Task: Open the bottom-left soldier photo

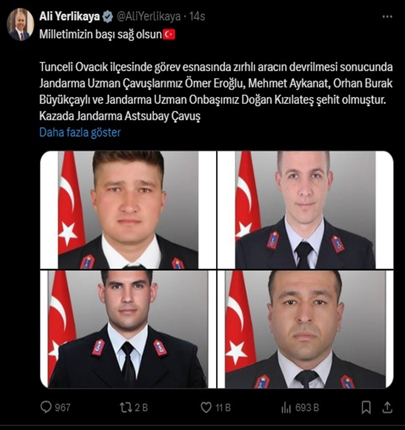Action: pyautogui.click(x=128, y=329)
